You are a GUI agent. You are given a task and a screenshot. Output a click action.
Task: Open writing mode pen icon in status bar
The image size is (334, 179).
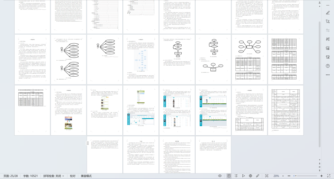258,176
